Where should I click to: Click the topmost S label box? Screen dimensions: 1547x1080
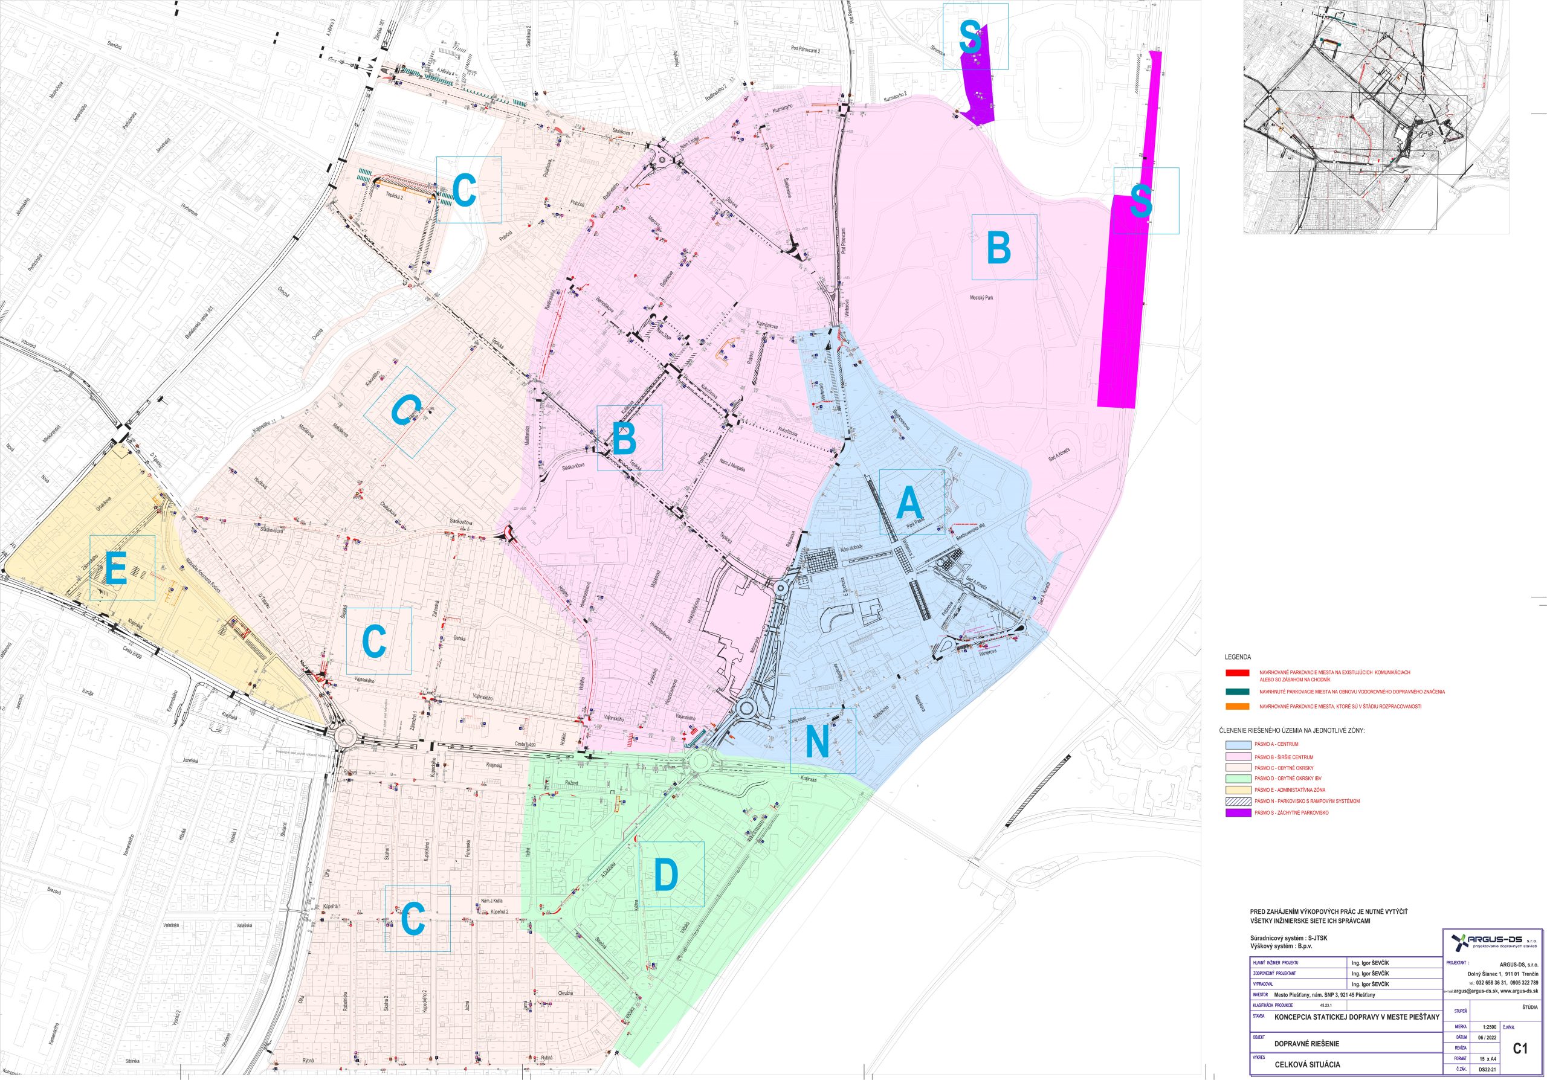[x=975, y=36]
